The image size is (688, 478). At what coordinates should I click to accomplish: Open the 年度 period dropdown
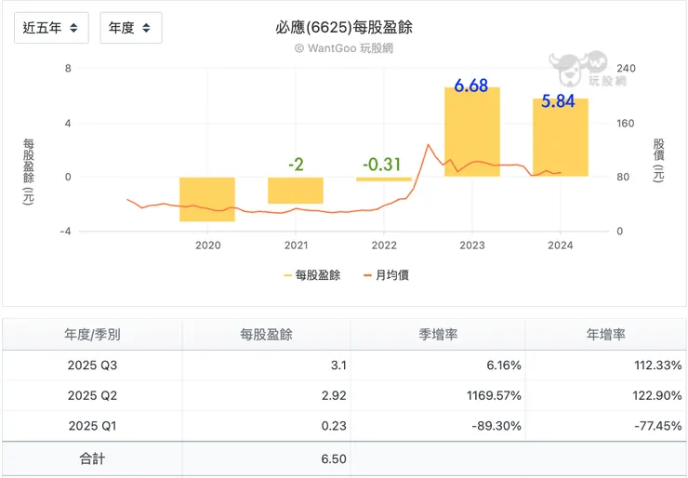tap(131, 28)
